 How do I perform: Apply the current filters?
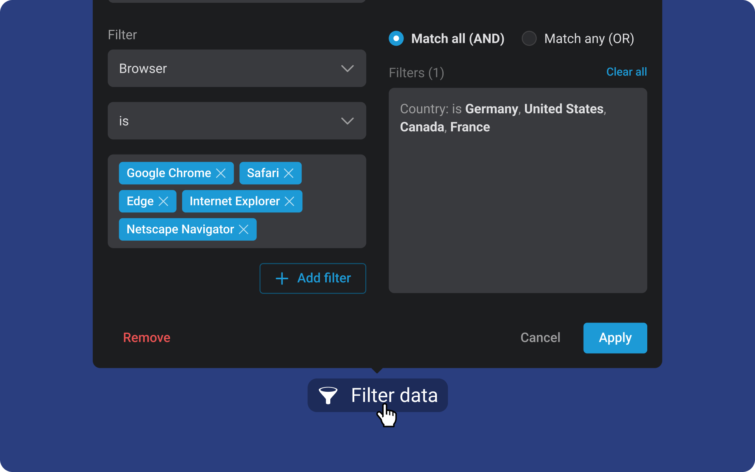click(x=615, y=337)
